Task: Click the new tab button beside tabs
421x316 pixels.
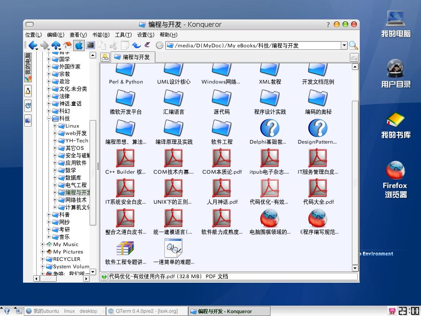Action: pyautogui.click(x=105, y=57)
